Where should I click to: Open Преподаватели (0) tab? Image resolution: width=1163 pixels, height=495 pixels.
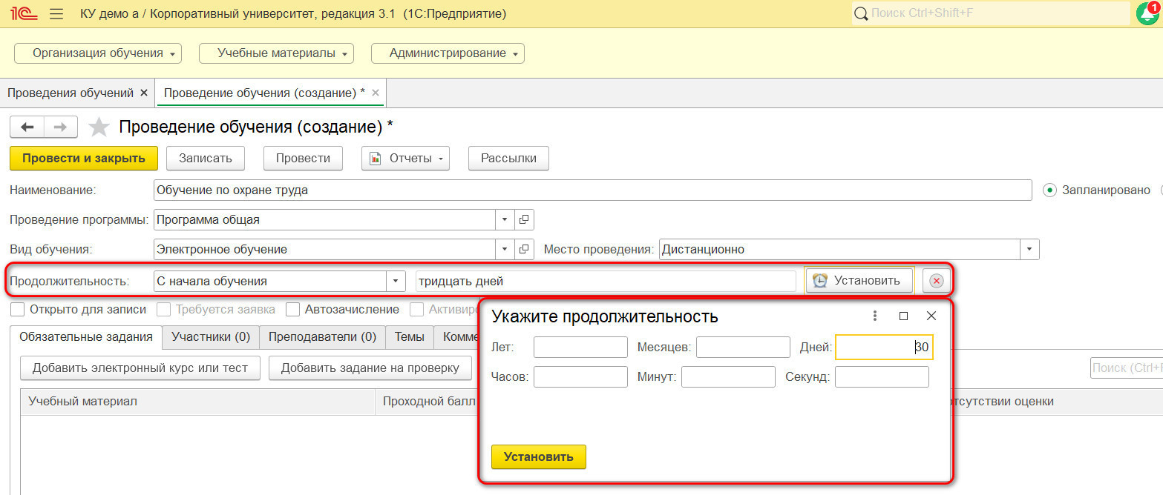322,336
